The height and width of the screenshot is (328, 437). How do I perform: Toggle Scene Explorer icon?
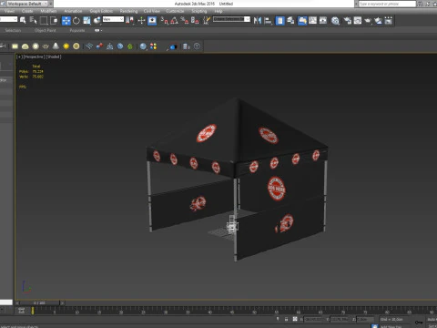pyautogui.click(x=280, y=20)
